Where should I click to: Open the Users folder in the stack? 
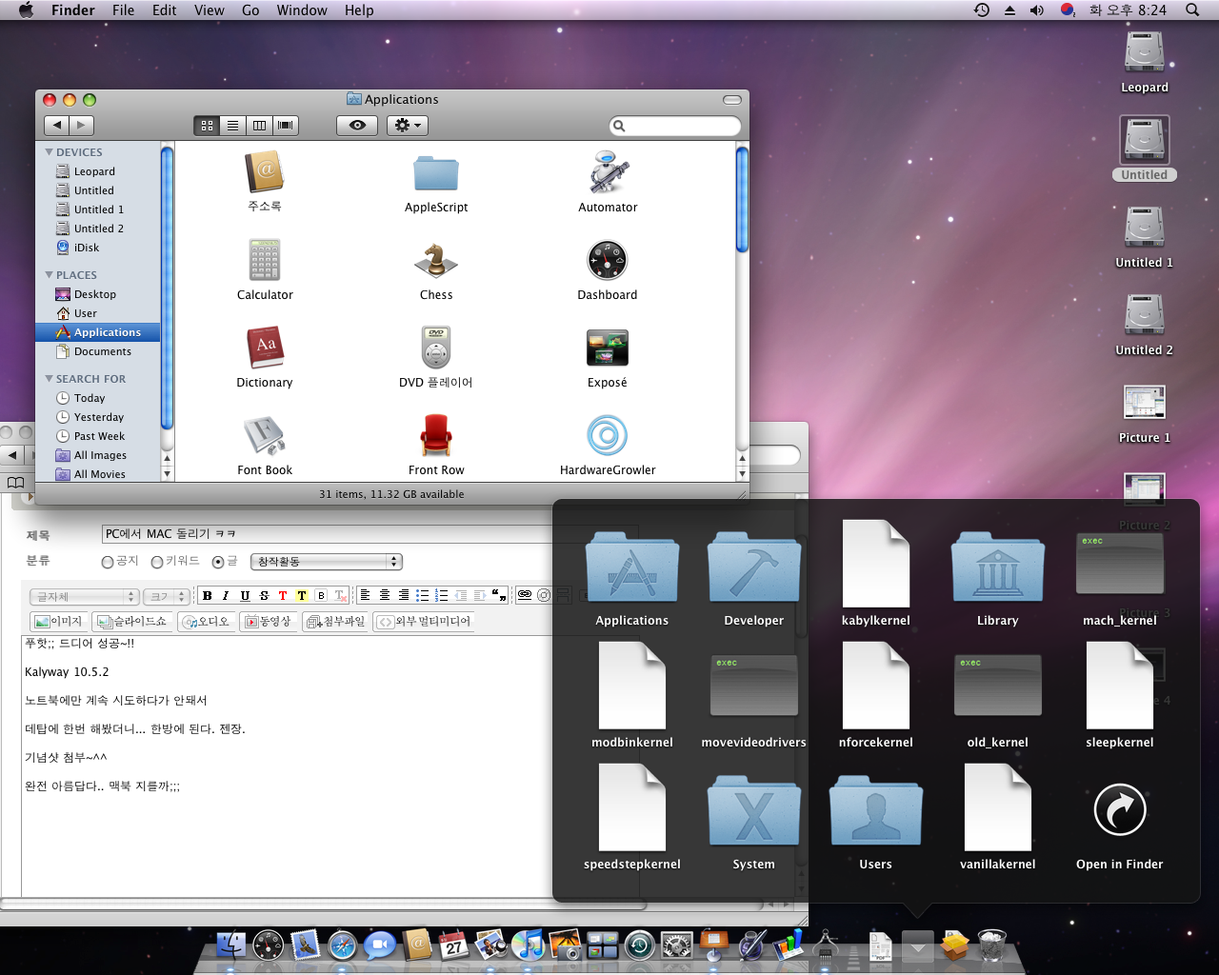876,811
